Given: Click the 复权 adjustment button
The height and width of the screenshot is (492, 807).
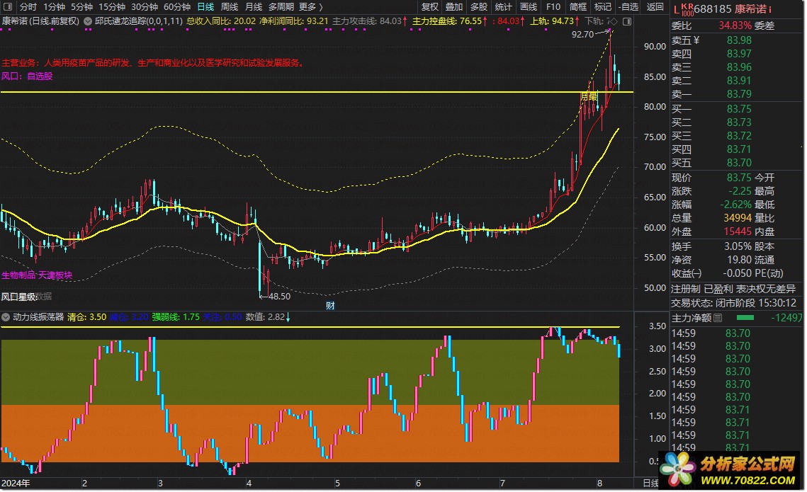Looking at the screenshot, I should click(430, 6).
